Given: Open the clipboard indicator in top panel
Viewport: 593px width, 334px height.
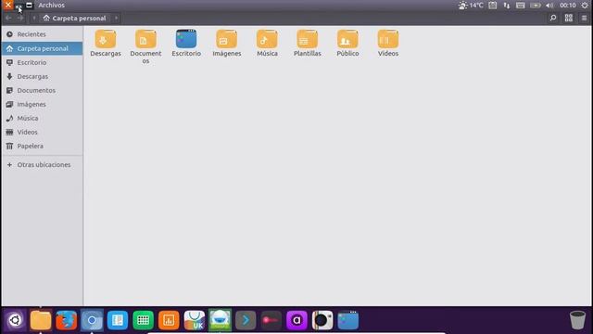Looking at the screenshot, I should 492,6.
